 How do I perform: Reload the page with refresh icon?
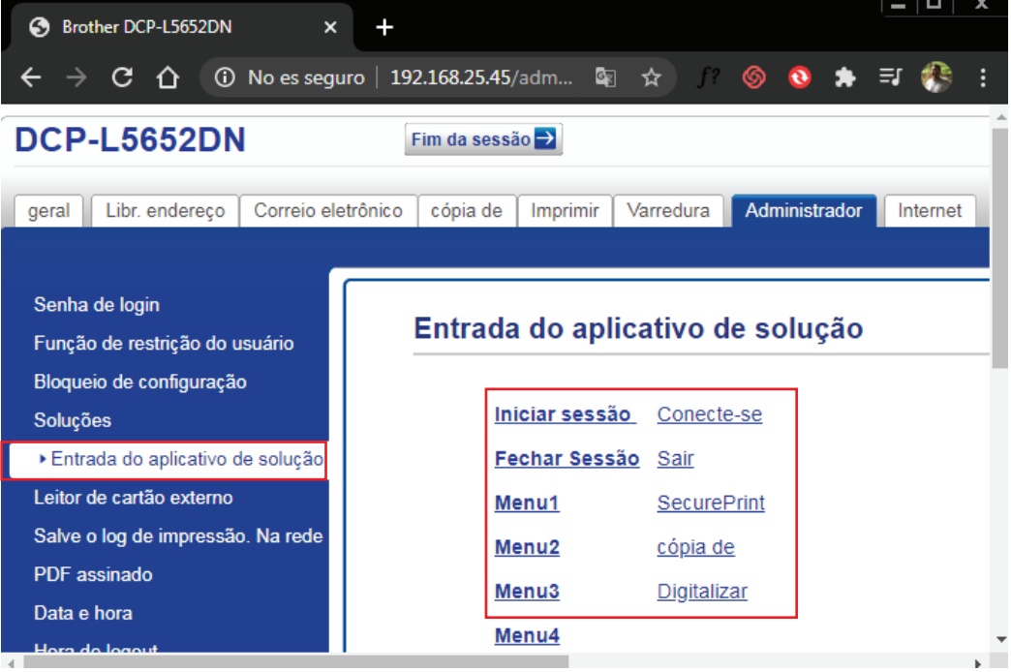click(123, 78)
